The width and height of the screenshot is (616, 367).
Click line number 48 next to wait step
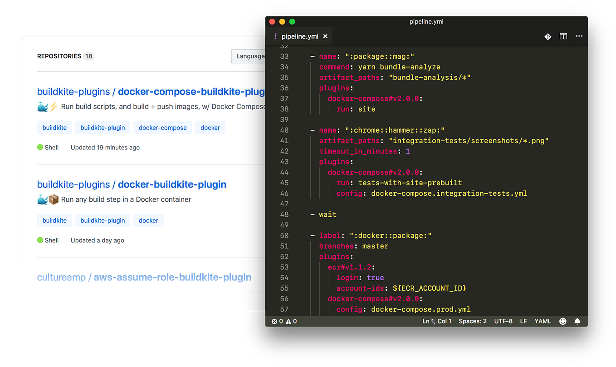click(284, 214)
